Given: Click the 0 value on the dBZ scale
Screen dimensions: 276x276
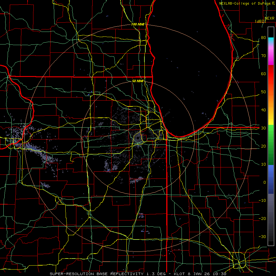Looking at the screenshot, I should (265, 182).
